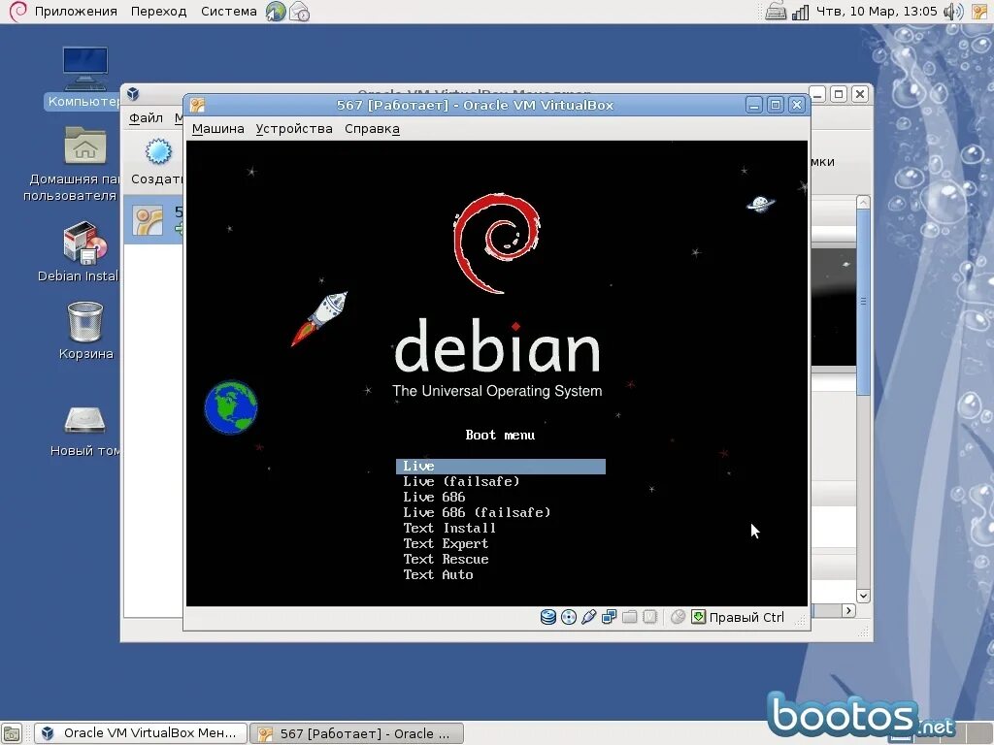Click the network adapters status icon

[x=610, y=616]
